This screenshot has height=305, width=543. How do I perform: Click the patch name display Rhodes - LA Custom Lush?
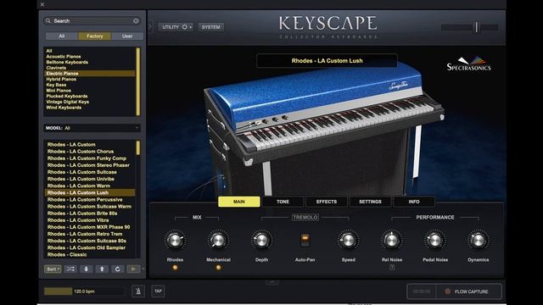(327, 60)
